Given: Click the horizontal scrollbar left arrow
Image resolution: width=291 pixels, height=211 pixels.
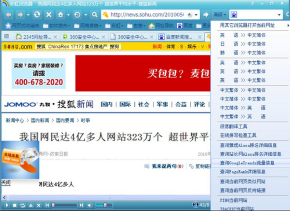Looking at the screenshot, I should [4, 198].
